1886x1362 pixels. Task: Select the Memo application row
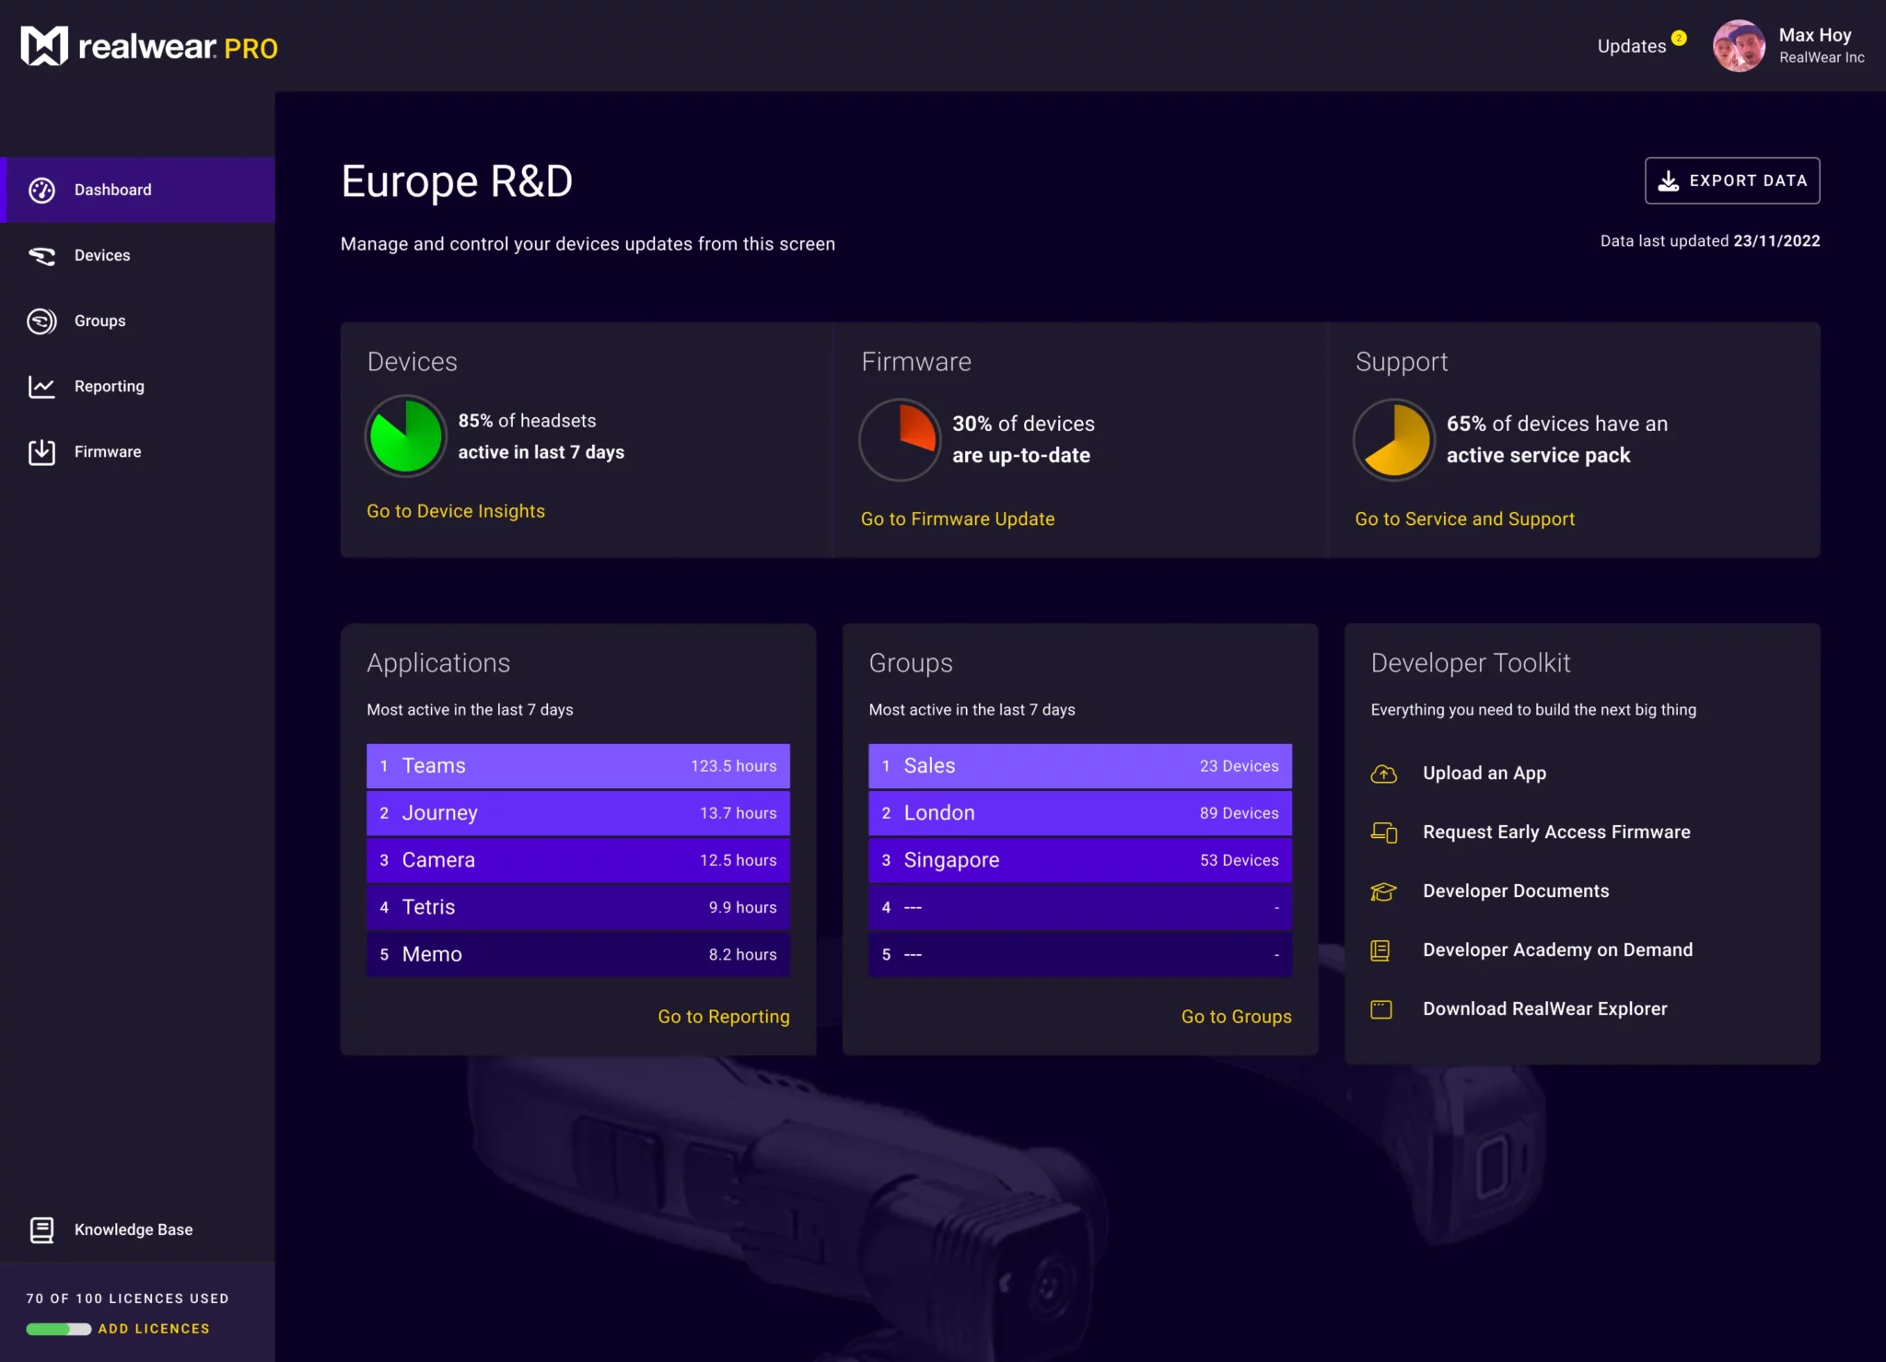click(578, 954)
